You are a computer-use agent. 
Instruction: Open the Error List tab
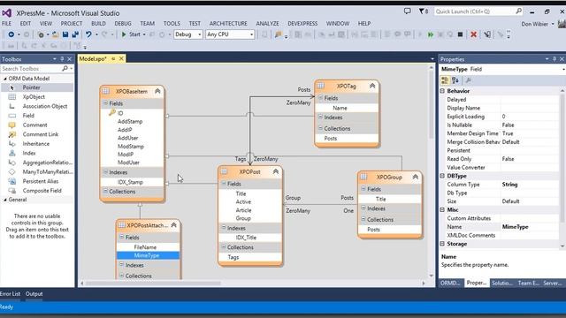(10, 294)
